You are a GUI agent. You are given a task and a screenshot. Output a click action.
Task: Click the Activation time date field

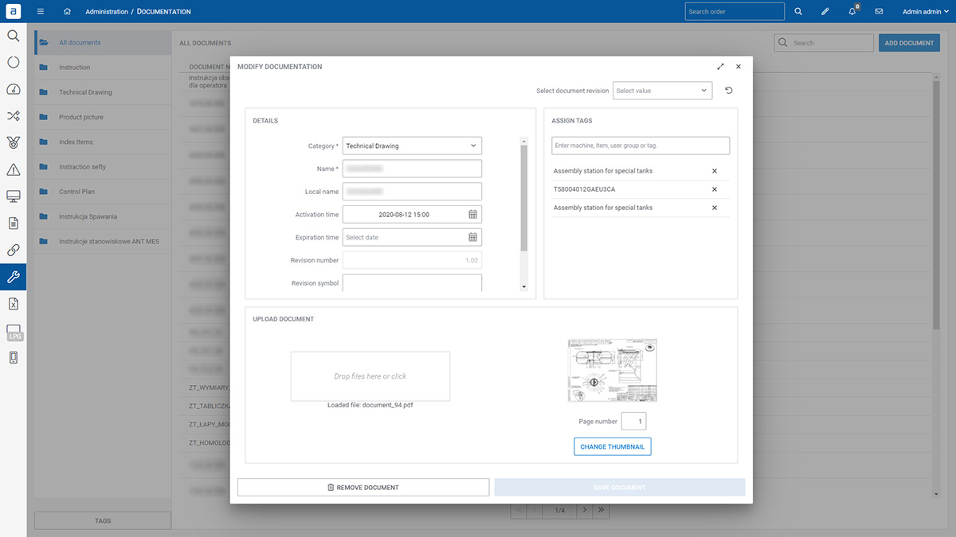412,215
